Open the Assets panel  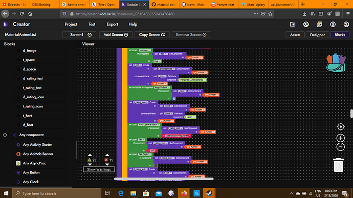coord(295,35)
